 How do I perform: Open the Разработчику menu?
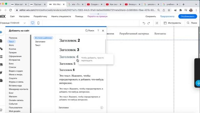[40, 16]
